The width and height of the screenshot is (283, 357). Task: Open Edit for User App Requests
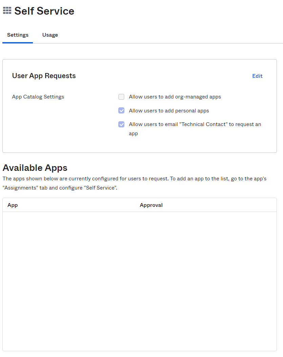[x=257, y=76]
